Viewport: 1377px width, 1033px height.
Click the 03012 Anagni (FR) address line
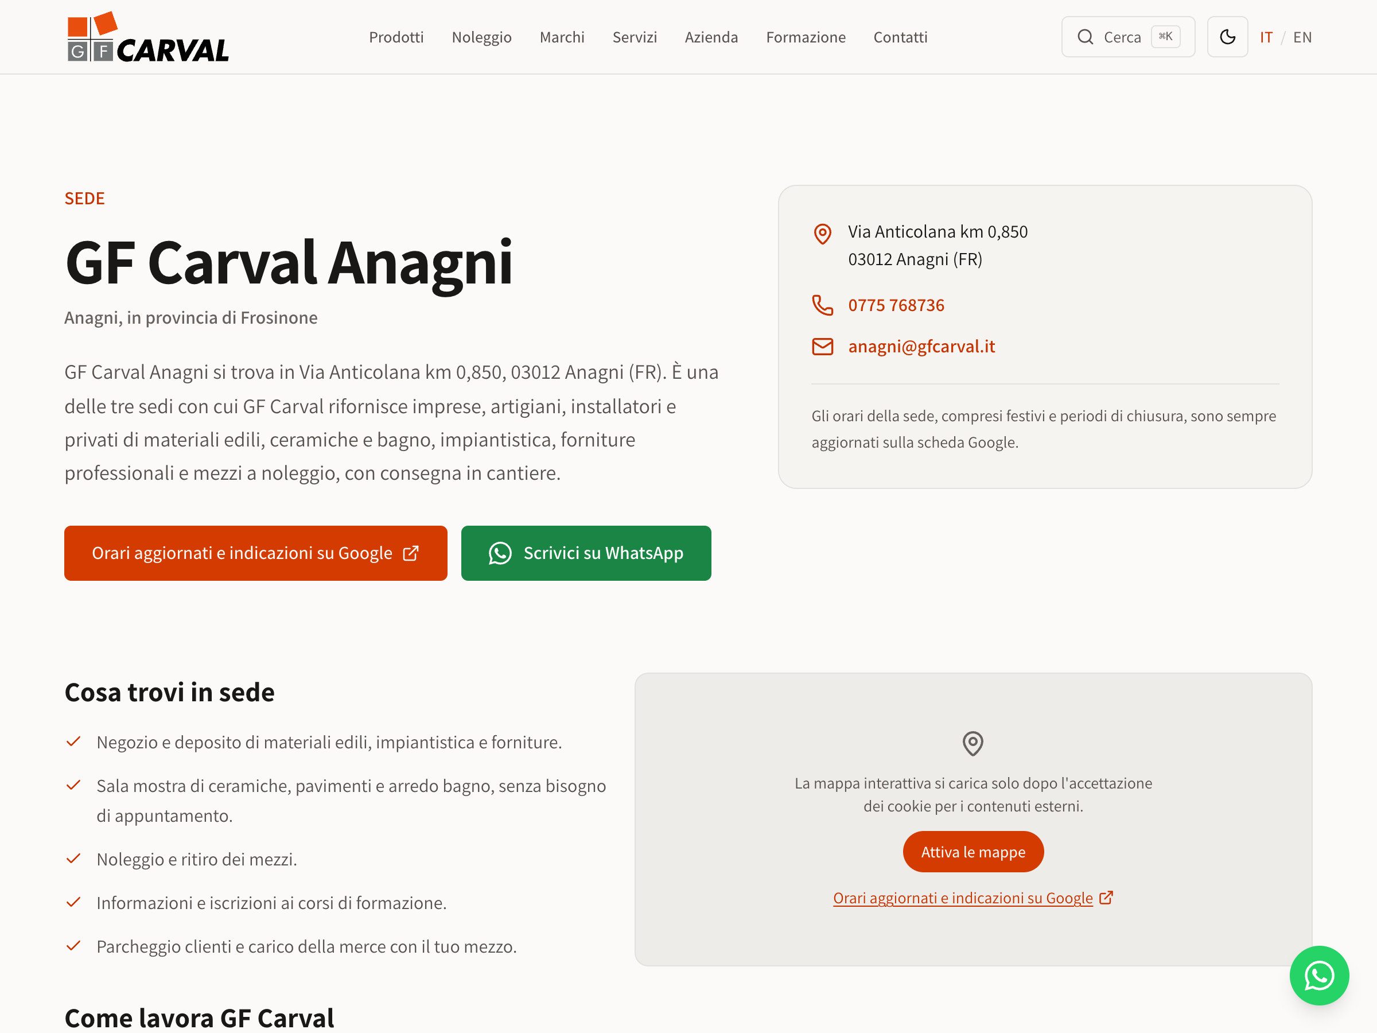click(x=915, y=259)
